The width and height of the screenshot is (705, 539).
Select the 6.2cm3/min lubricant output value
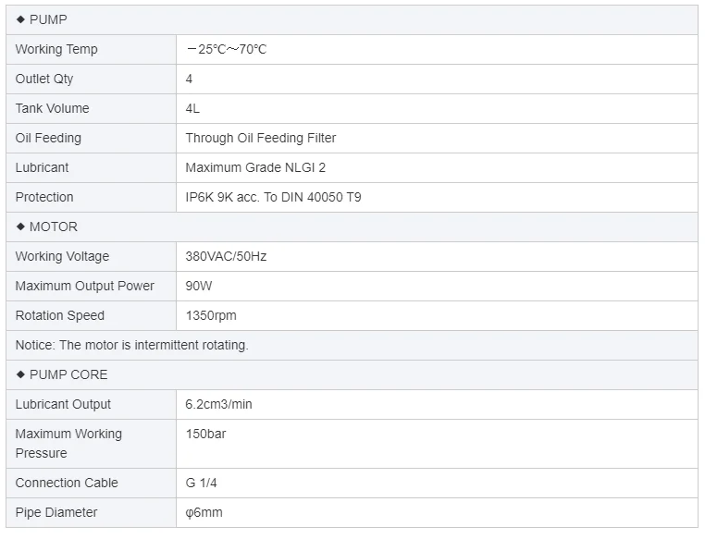218,404
